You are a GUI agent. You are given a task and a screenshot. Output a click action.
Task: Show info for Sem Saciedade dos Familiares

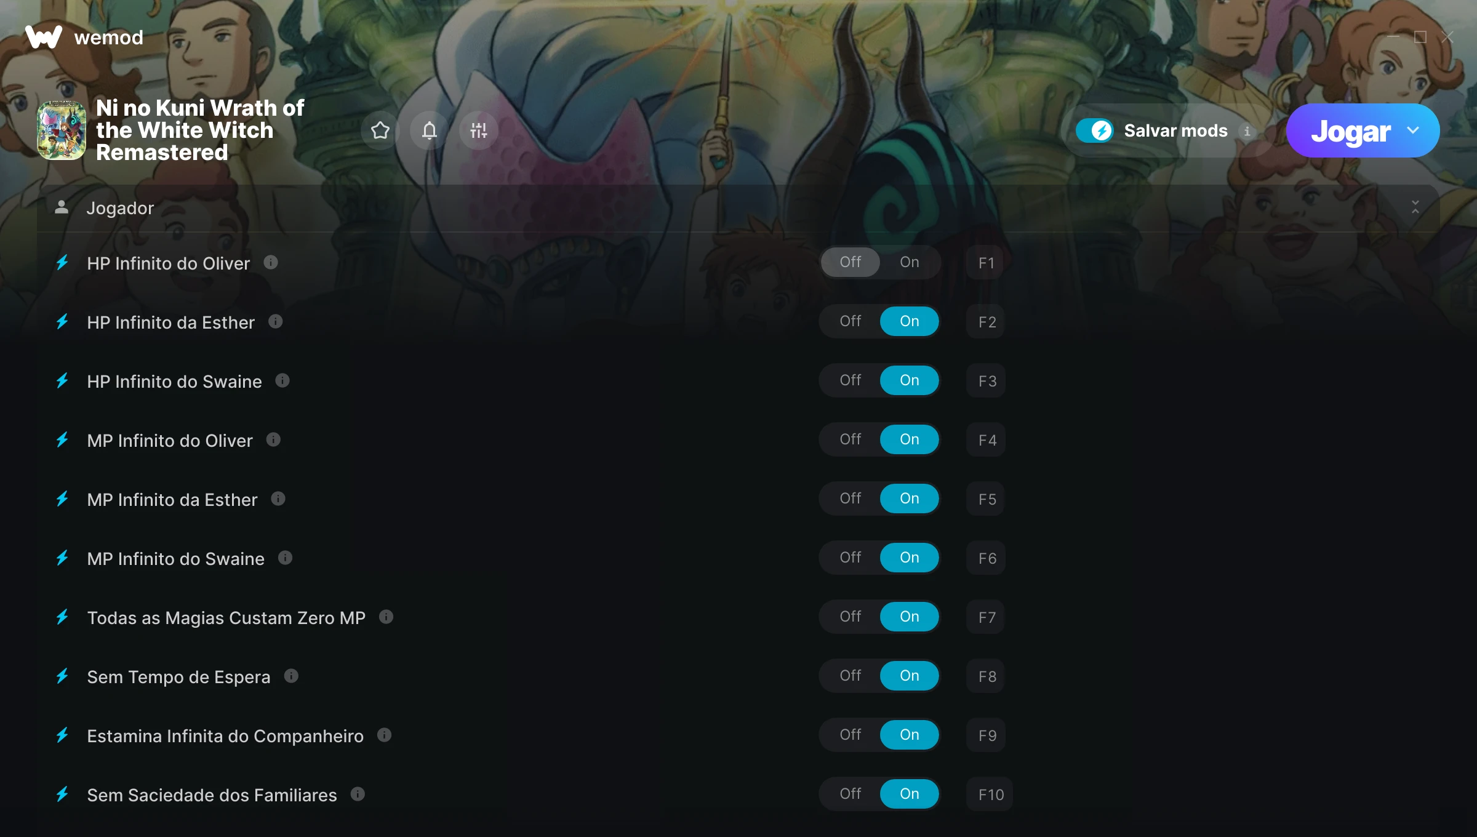pos(358,794)
